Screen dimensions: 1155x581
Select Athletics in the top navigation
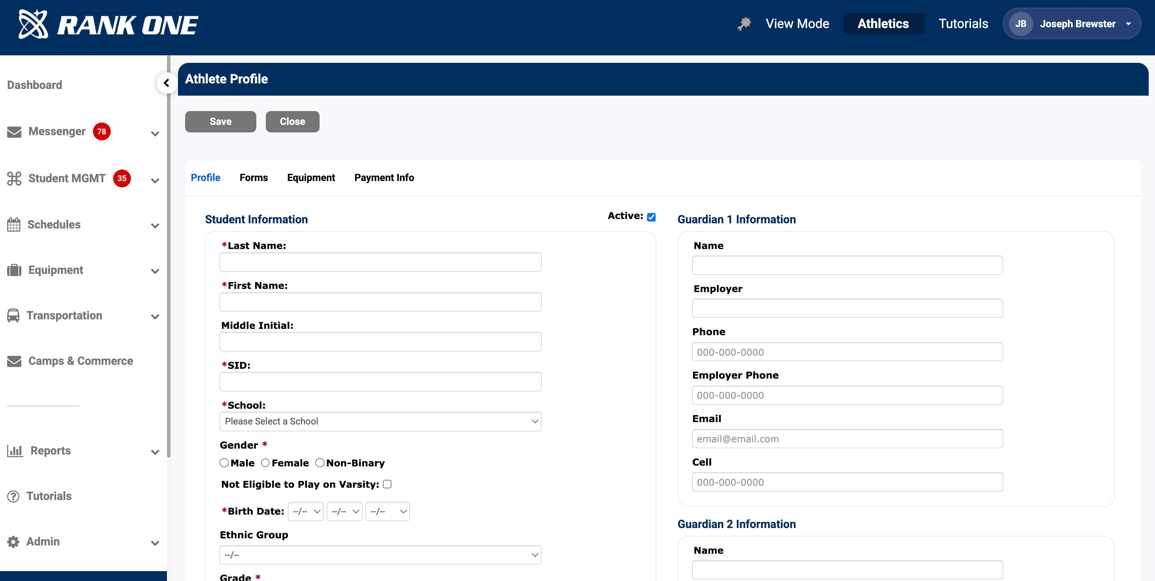pyautogui.click(x=883, y=23)
